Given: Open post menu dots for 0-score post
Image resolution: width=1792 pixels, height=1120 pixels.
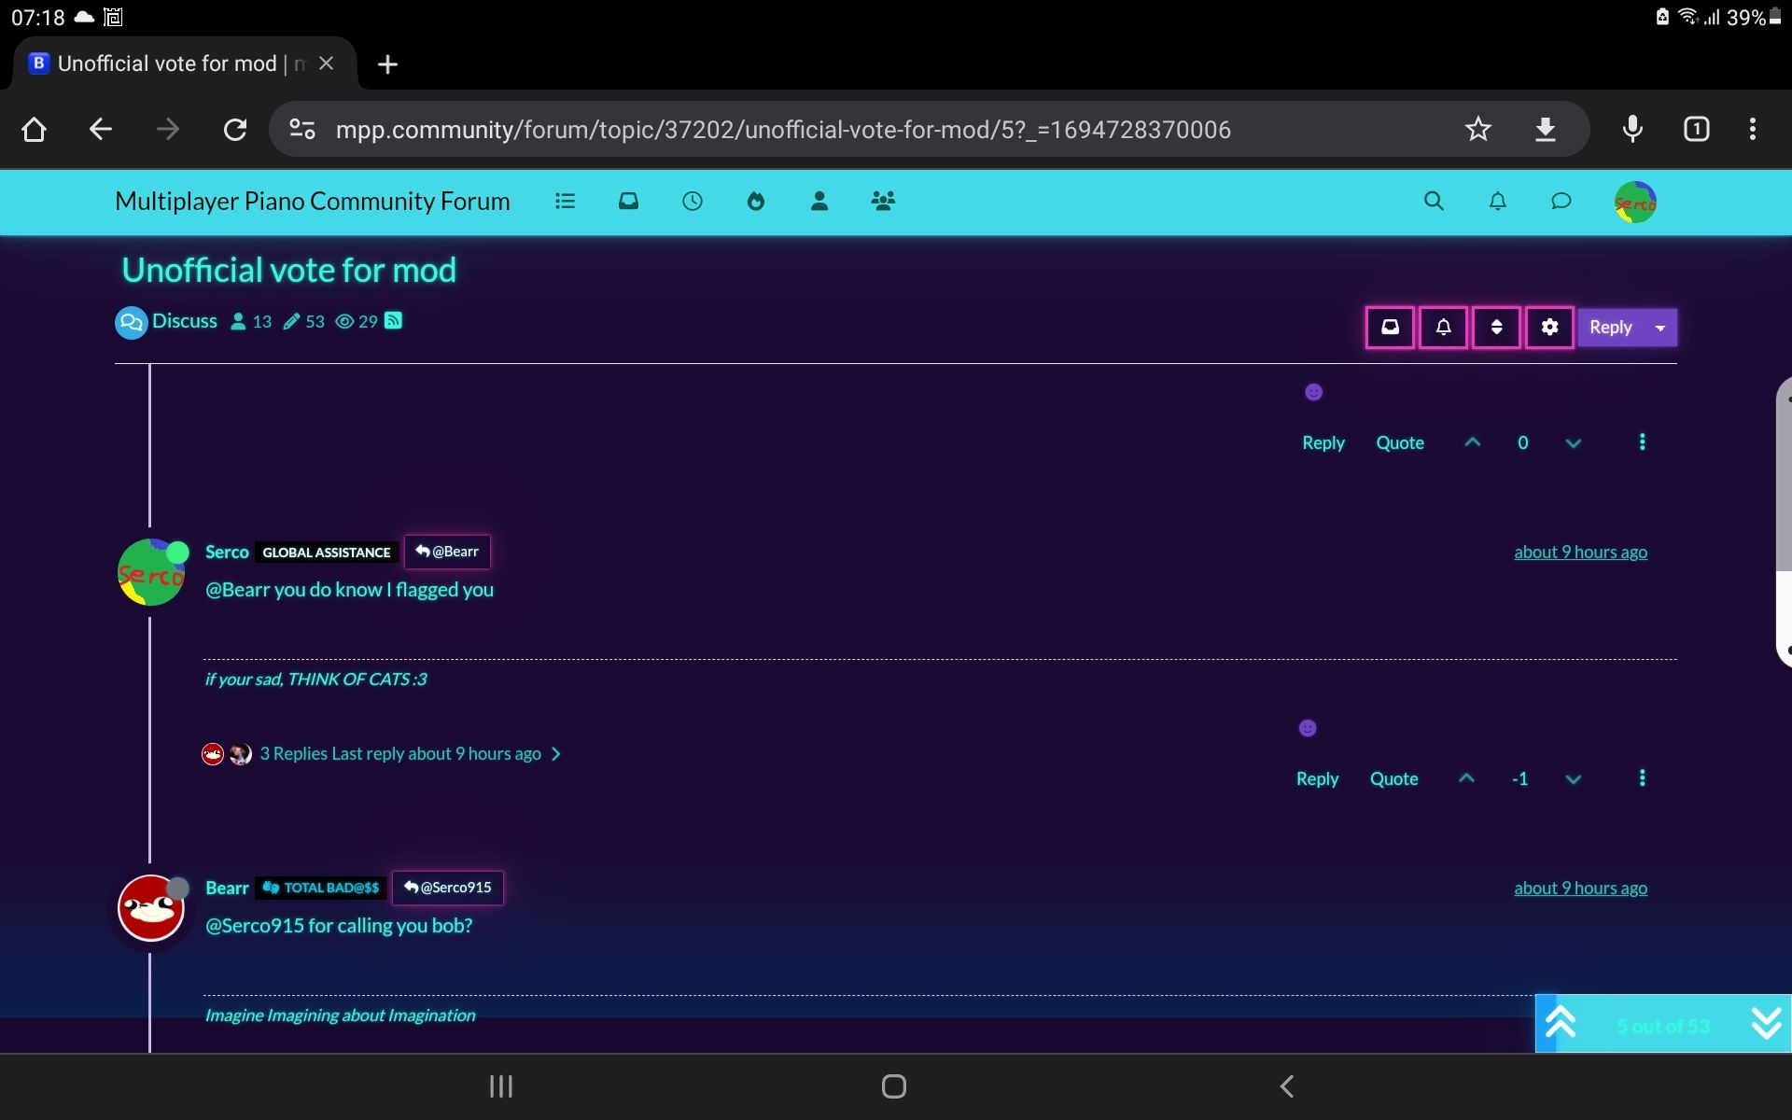Looking at the screenshot, I should click(1642, 442).
